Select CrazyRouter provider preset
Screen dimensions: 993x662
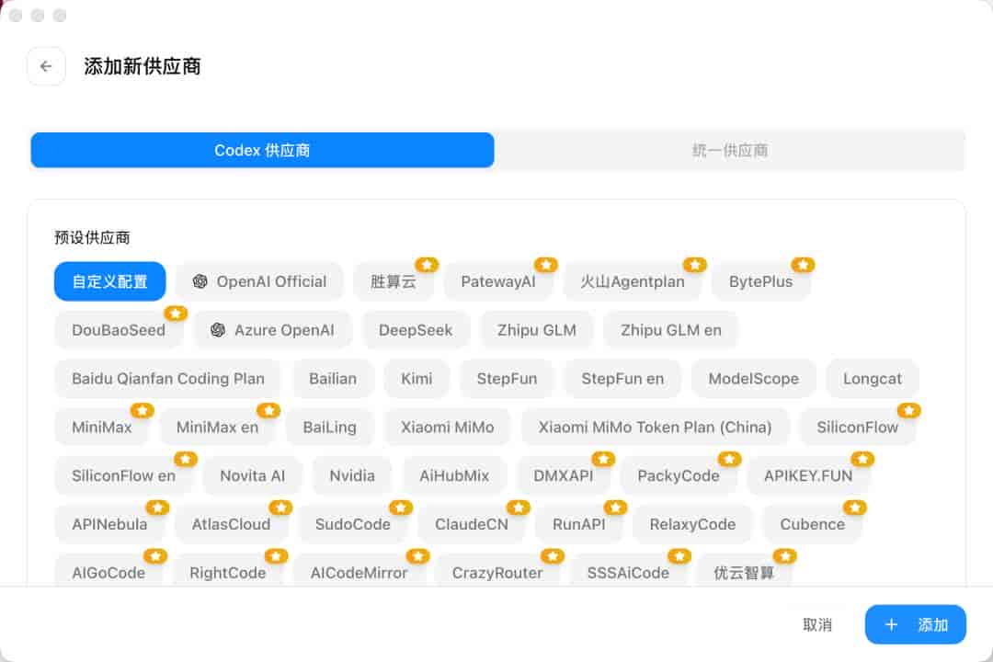pos(497,572)
